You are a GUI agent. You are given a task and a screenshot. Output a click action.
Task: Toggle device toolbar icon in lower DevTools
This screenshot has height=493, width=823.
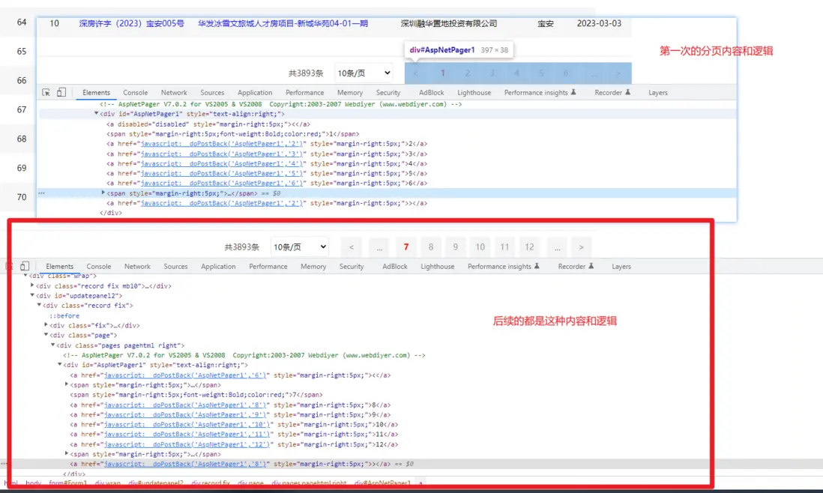[25, 266]
